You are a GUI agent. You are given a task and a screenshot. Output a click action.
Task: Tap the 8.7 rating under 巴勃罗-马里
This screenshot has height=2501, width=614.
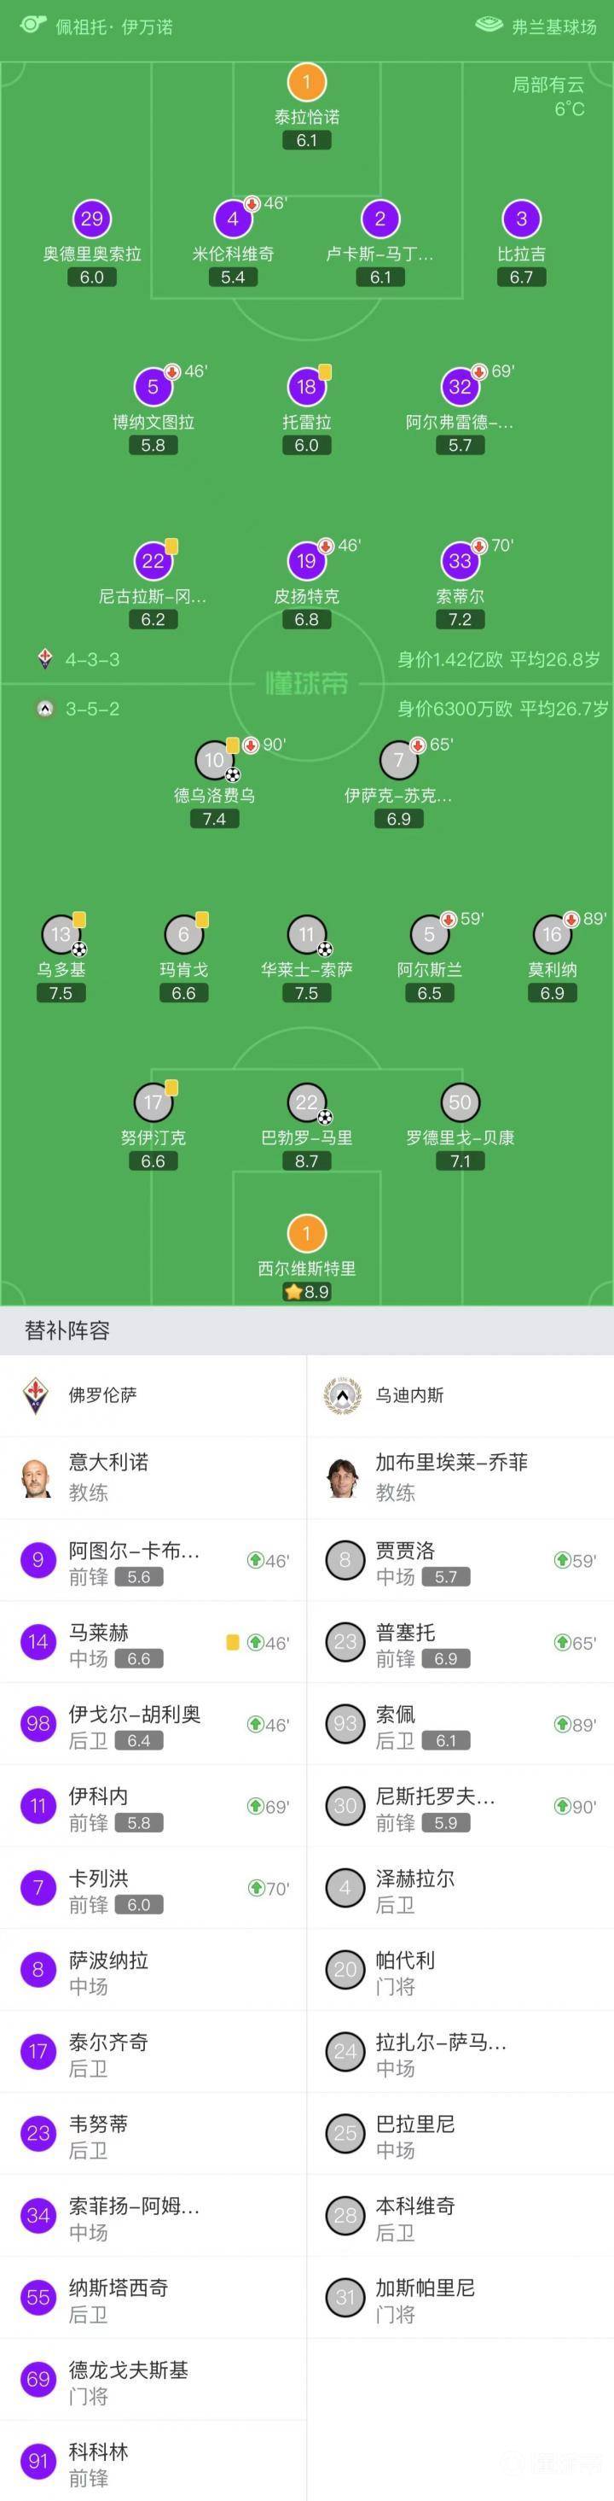(306, 1161)
